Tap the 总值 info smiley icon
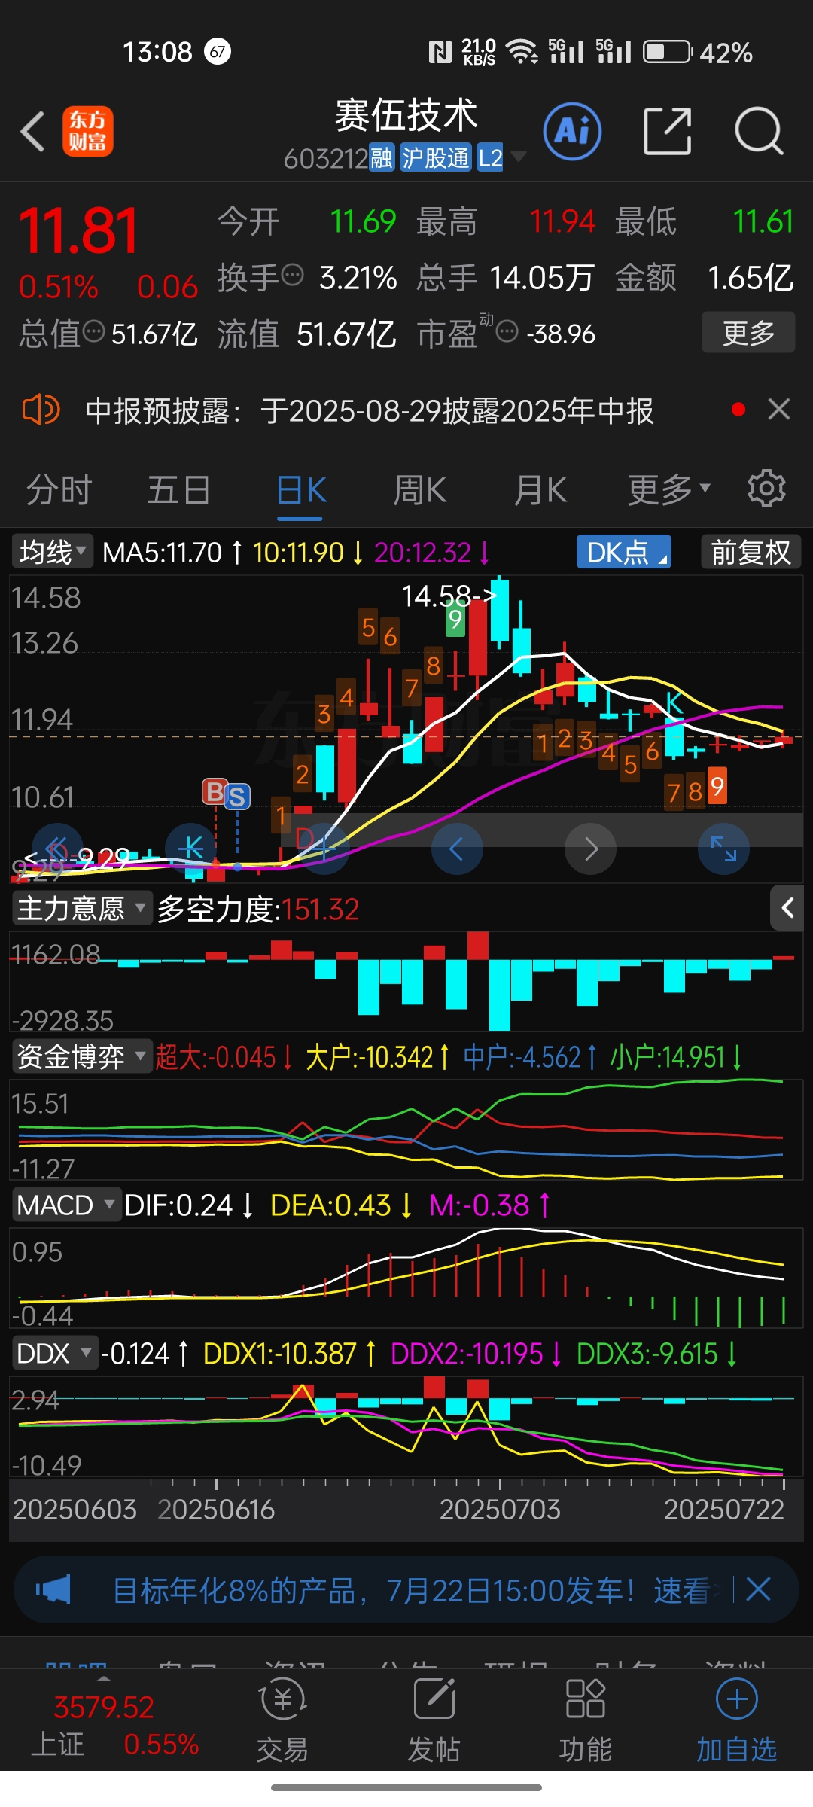The image size is (813, 1807). (x=93, y=331)
